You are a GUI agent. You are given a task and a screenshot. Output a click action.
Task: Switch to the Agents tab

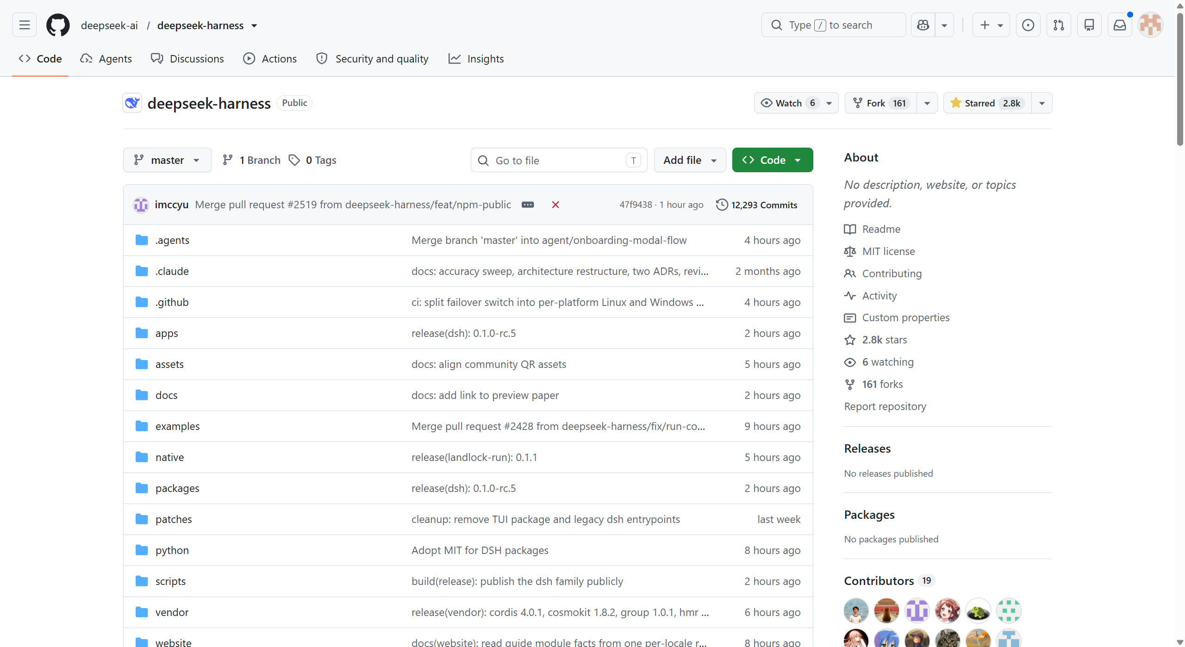click(x=106, y=59)
